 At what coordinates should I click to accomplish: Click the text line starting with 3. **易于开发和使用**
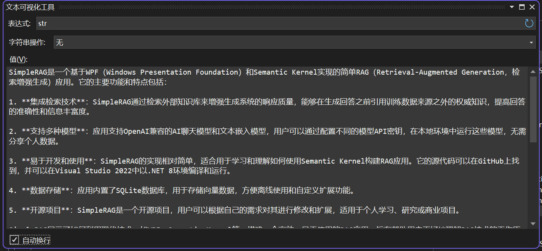click(264, 161)
